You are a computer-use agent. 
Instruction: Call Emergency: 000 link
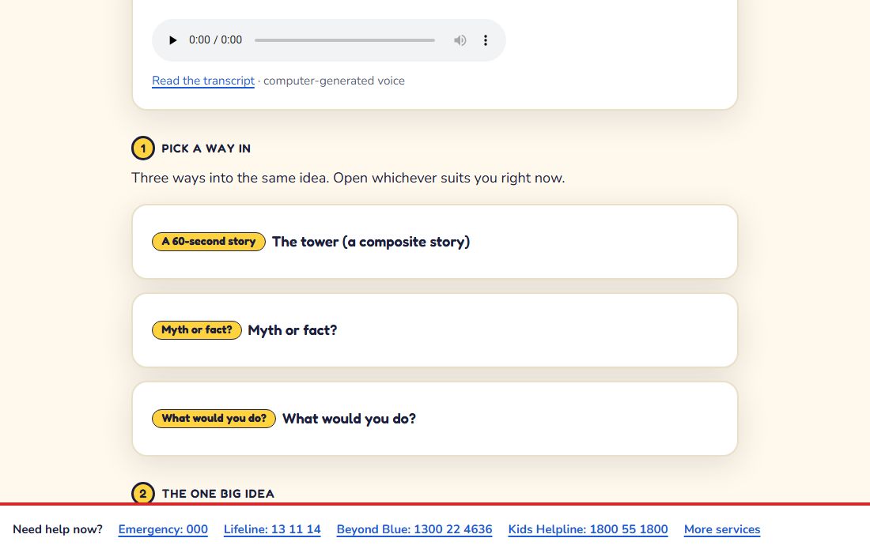(163, 529)
